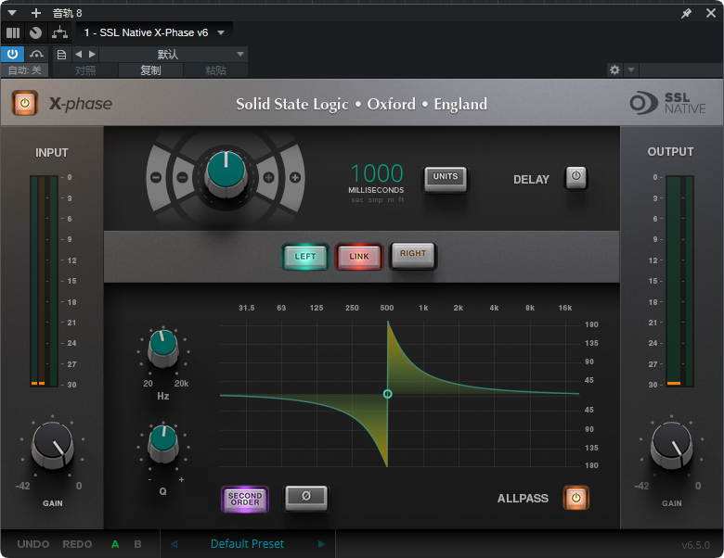724x558 pixels.
Task: Click the plus add icon in title bar
Action: [36, 13]
